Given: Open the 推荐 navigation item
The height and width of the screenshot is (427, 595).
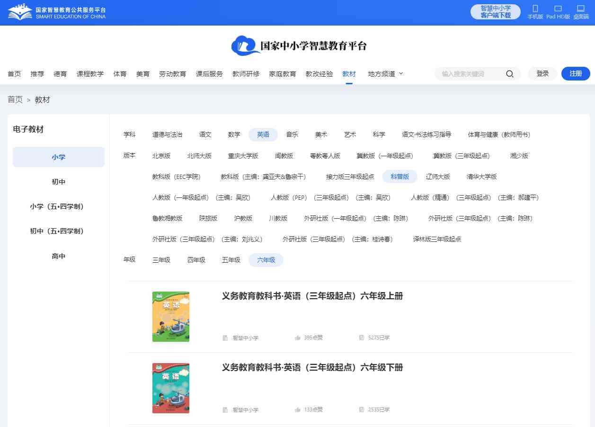Looking at the screenshot, I should tap(37, 74).
